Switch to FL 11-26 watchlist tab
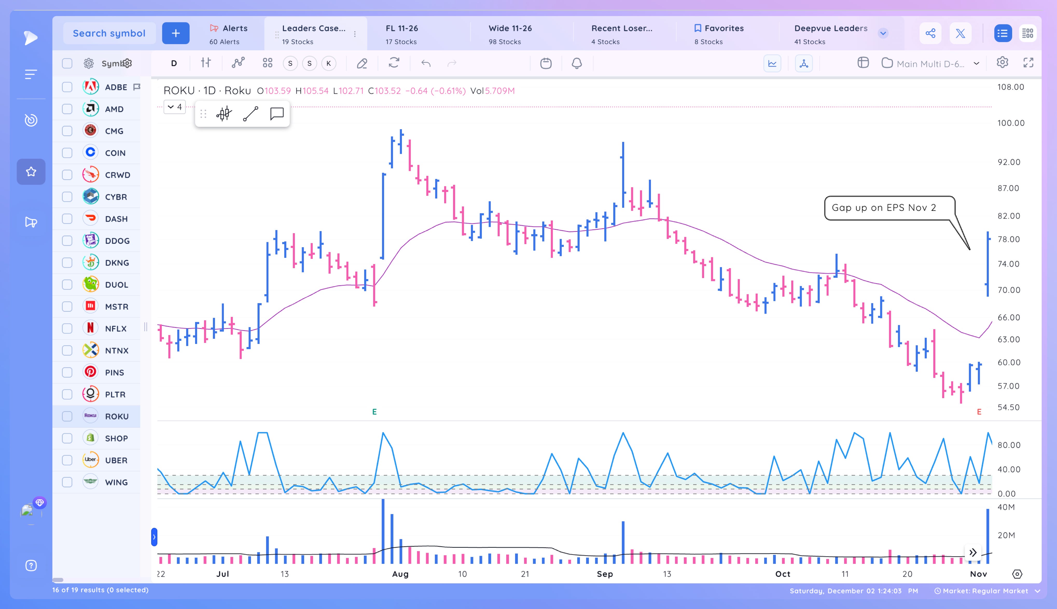This screenshot has width=1057, height=609. [x=401, y=34]
